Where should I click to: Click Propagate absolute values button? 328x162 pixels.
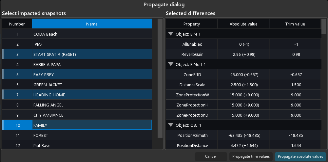pyautogui.click(x=300, y=156)
